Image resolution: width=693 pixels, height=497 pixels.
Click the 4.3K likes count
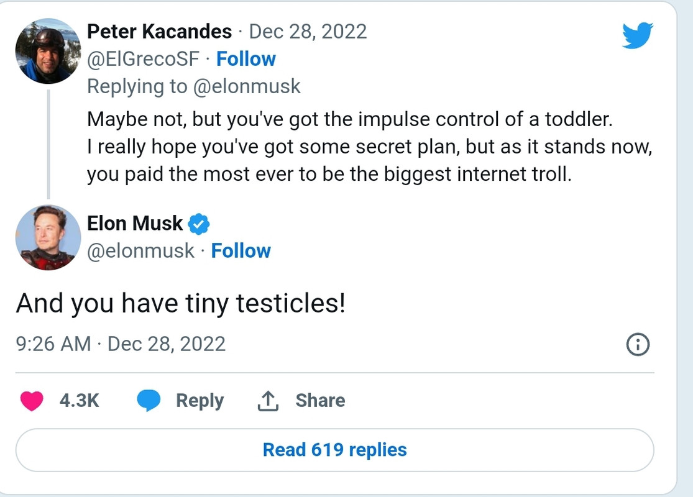coord(79,401)
